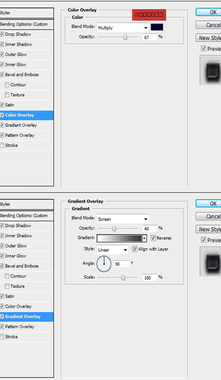Click New Style in the Color Overlay dialog

click(x=209, y=38)
